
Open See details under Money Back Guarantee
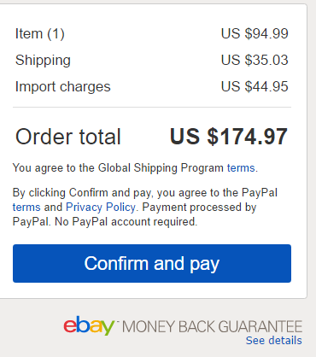(x=273, y=340)
